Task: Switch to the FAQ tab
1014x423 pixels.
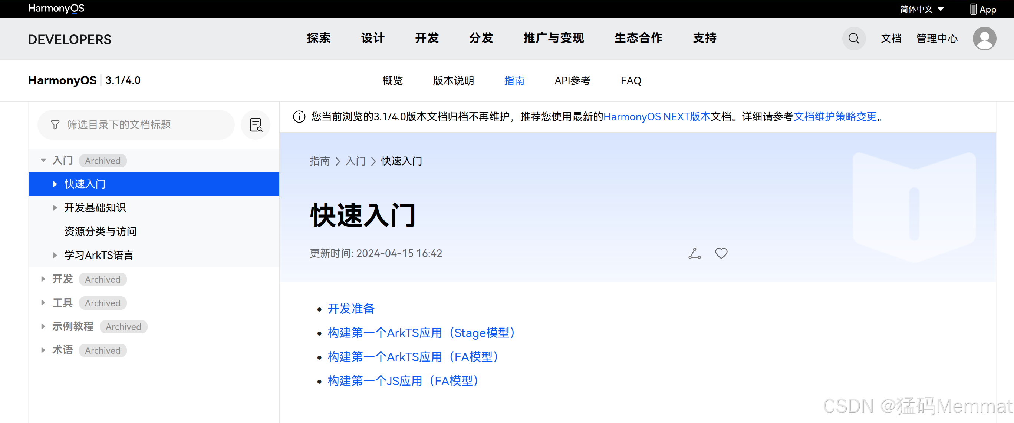Action: [631, 81]
